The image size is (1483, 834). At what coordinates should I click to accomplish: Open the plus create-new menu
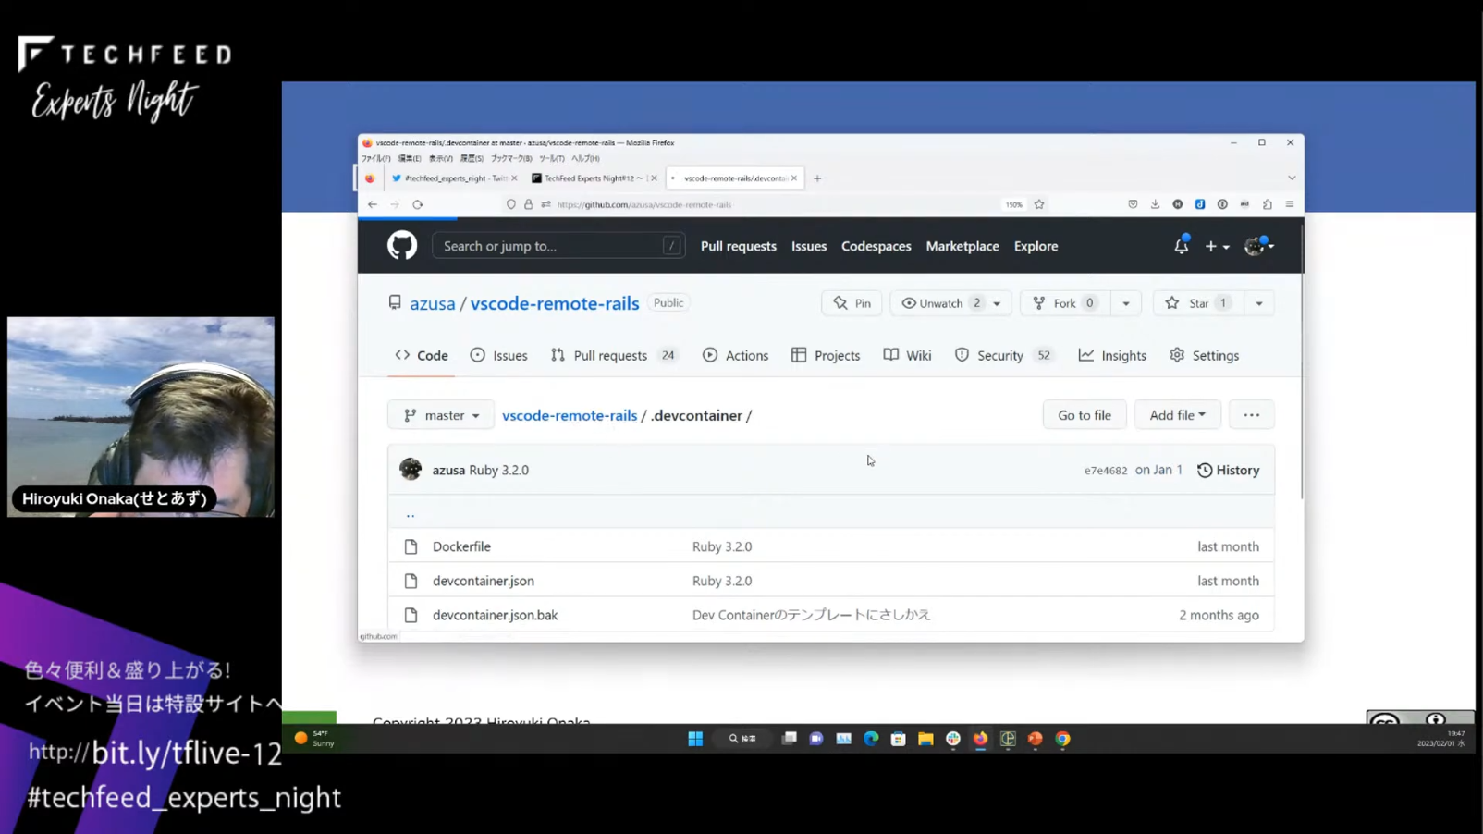click(1217, 247)
